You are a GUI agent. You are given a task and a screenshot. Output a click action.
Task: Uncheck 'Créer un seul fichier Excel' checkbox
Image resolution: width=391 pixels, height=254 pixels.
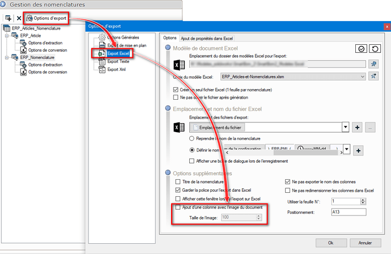point(176,90)
